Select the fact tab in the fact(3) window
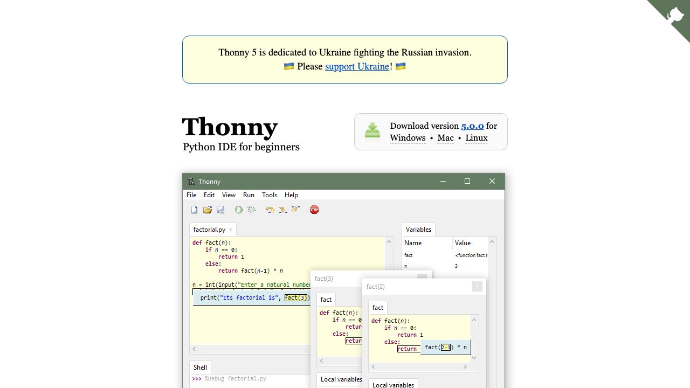Viewport: 690px width, 388px height. point(326,300)
